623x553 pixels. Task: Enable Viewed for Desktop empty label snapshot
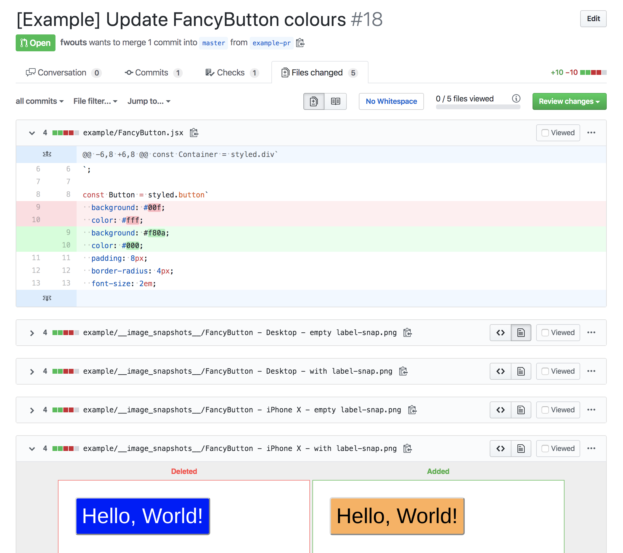tap(545, 332)
